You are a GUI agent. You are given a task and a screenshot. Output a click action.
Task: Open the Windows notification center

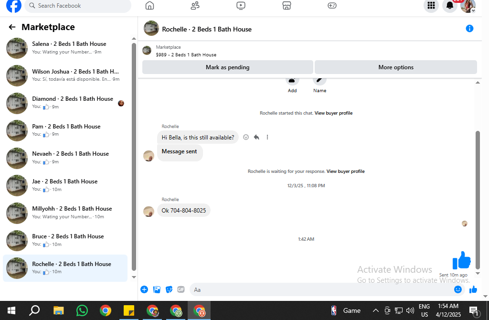coord(474,310)
